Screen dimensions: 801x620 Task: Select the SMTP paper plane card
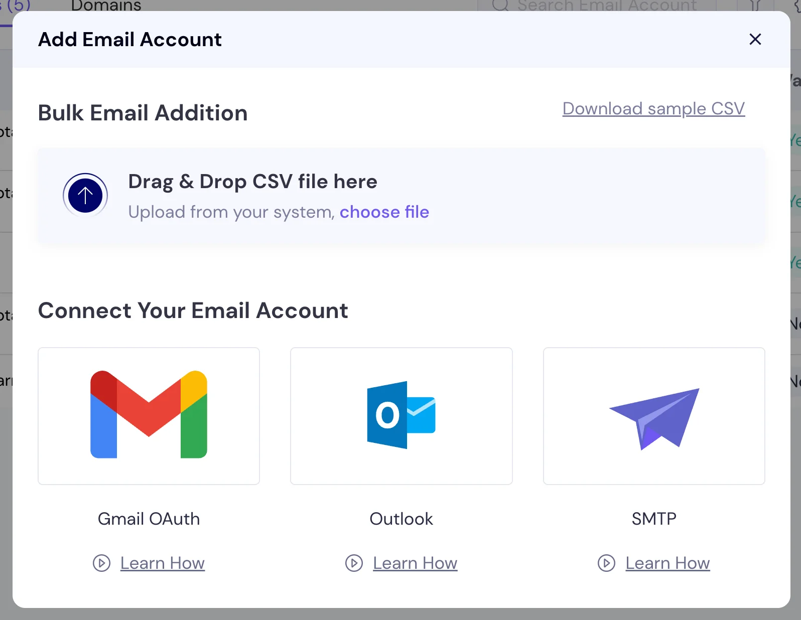[x=654, y=416]
